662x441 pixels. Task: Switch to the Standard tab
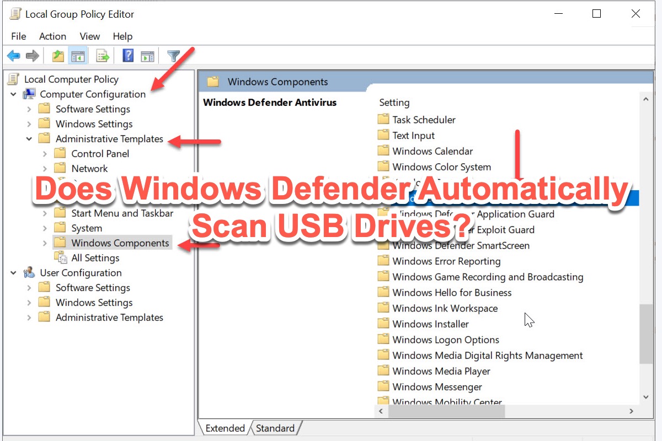coord(275,428)
